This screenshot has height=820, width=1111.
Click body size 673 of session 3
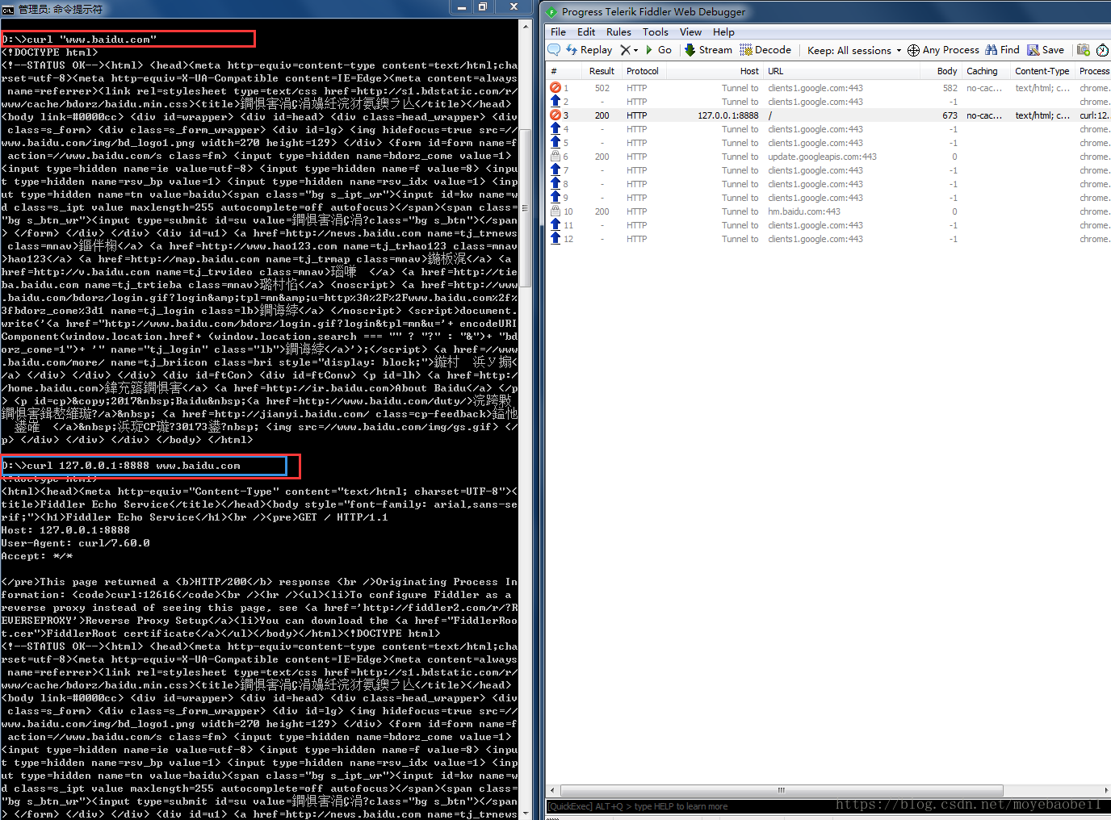(950, 115)
